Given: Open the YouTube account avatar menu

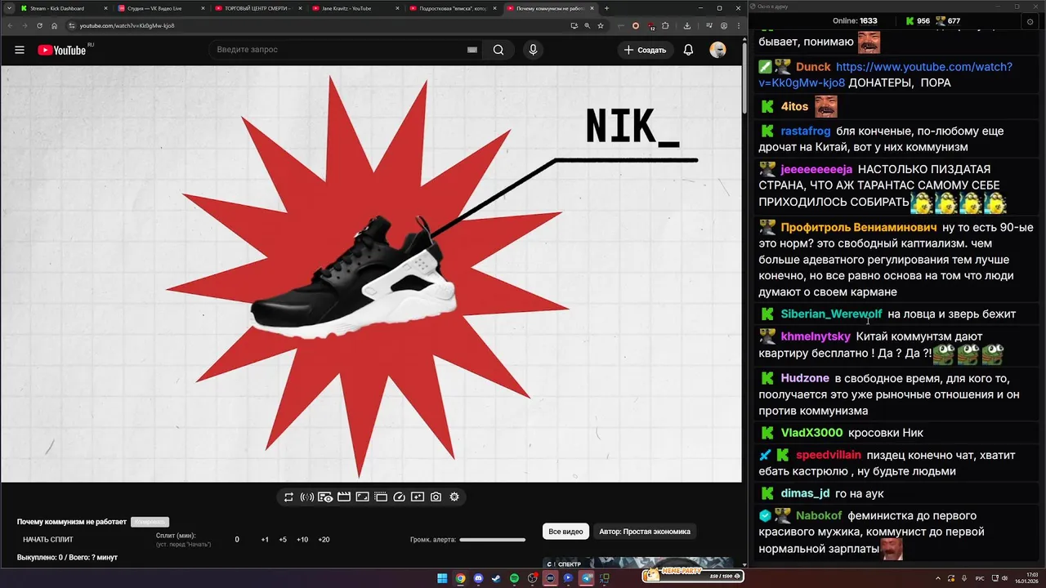Looking at the screenshot, I should click(x=717, y=50).
